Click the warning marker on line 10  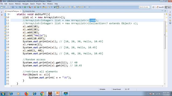pyautogui.click(x=5, y=17)
